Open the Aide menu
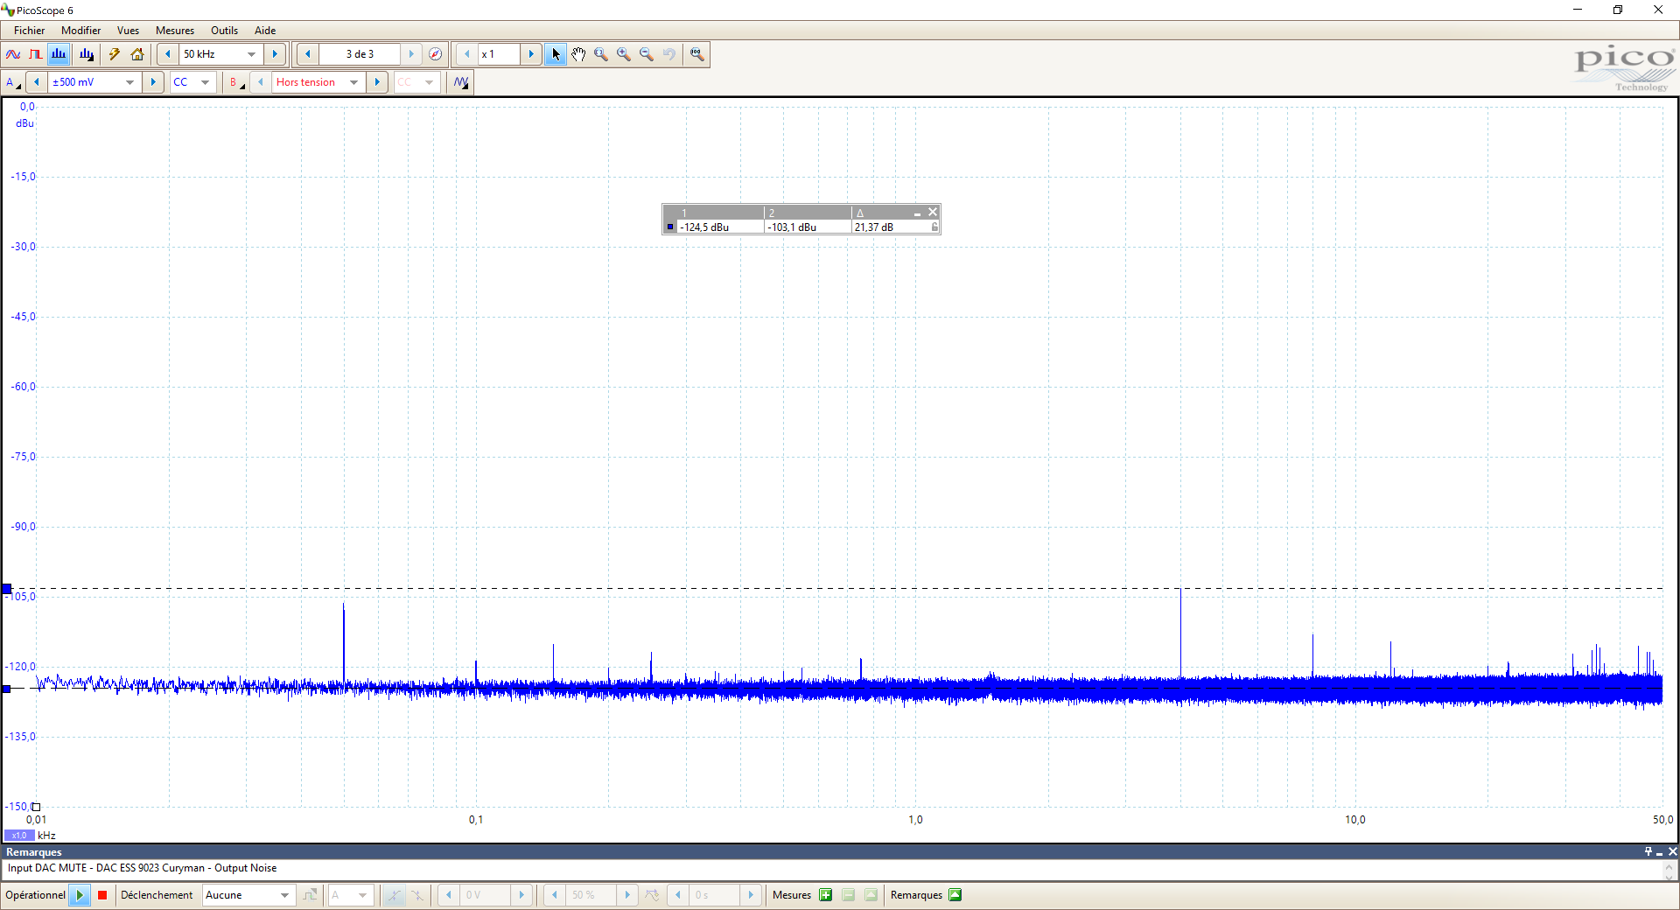 tap(265, 31)
